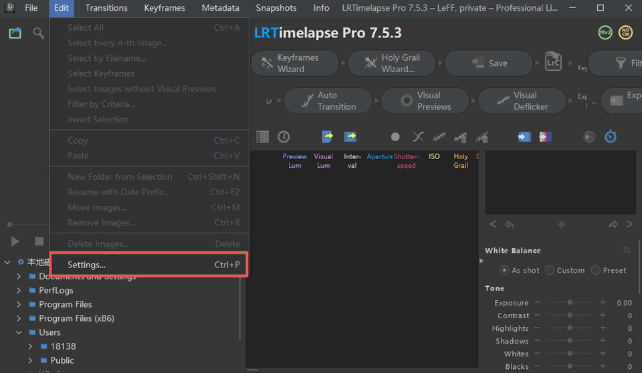Start Visual Deflicker
Screen dimensions: 642x373
[x=522, y=101]
